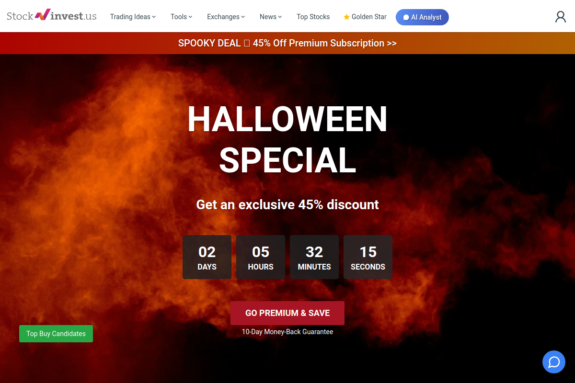This screenshot has width=575, height=383.
Task: Expand the News dropdown chevron
Action: [280, 17]
